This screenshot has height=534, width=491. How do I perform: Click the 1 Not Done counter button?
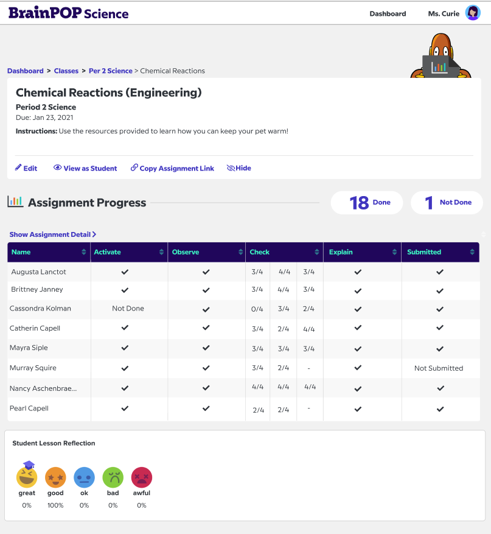(447, 203)
